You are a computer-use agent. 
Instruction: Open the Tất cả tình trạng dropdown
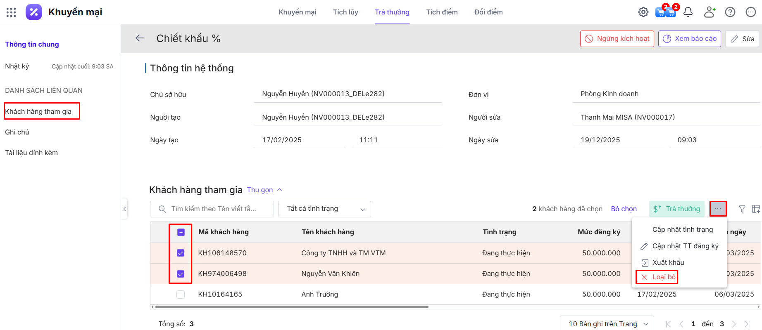[324, 209]
